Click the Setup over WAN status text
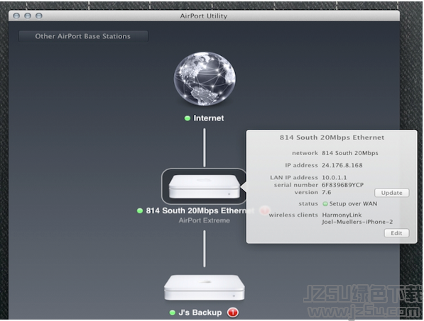 tap(353, 203)
